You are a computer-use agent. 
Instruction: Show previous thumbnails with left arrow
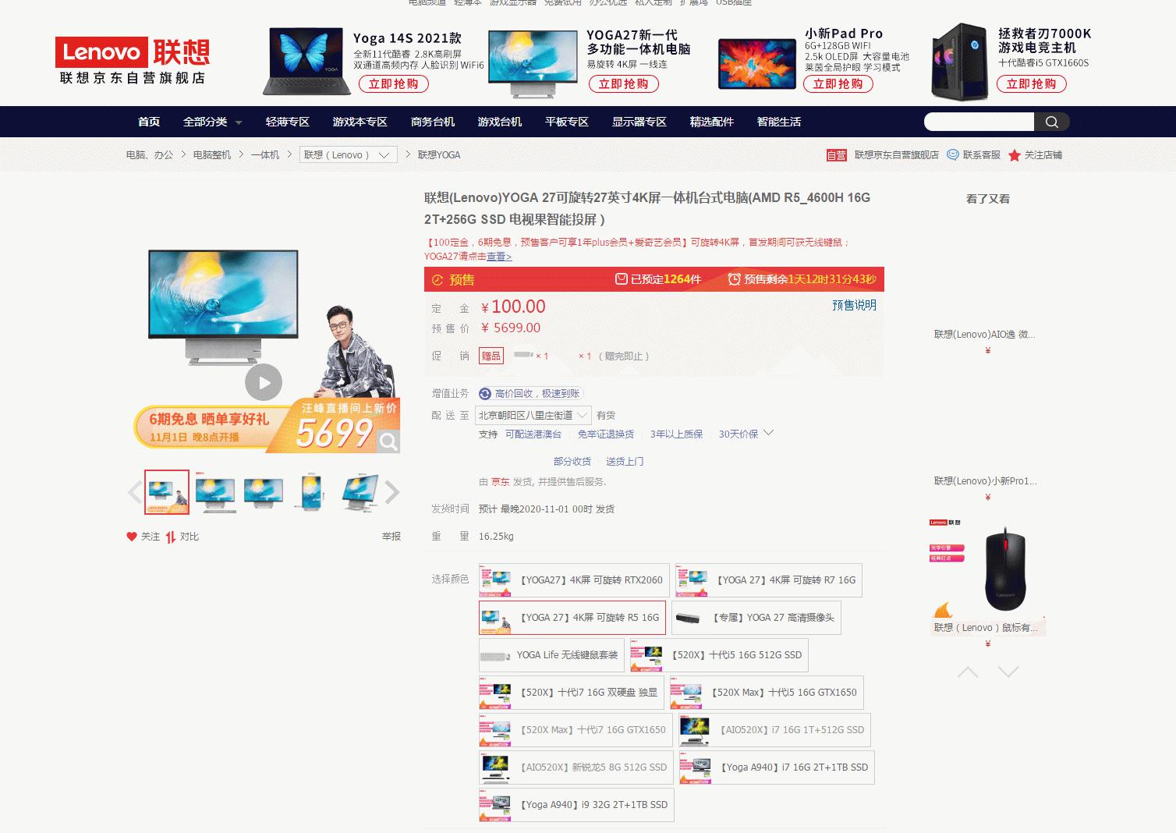pos(135,492)
